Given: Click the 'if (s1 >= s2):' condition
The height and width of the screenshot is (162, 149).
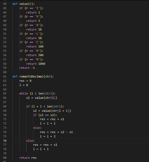Looking at the screenshot, I should (x=45, y=115).
